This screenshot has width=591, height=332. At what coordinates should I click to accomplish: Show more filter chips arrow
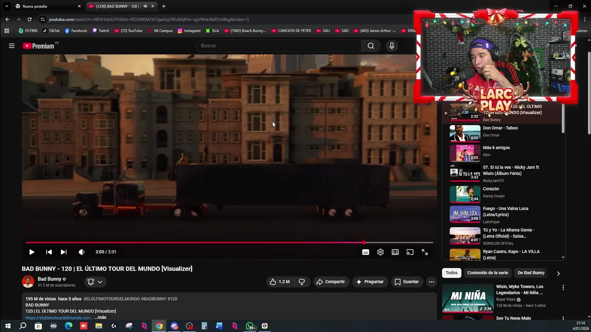(558, 273)
